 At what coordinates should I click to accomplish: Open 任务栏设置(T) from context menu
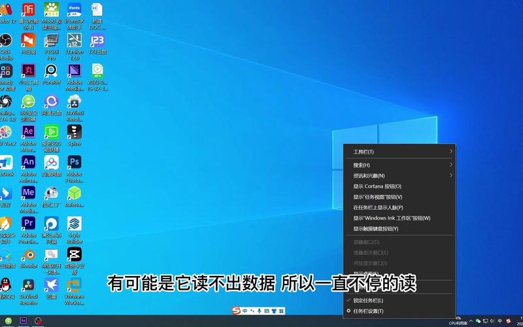coord(399,311)
